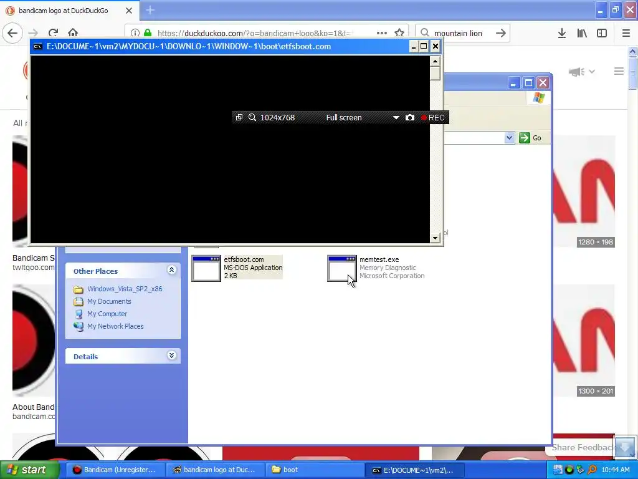This screenshot has width=638, height=479.
Task: Click the orange magnifier tray icon
Action: tap(592, 470)
